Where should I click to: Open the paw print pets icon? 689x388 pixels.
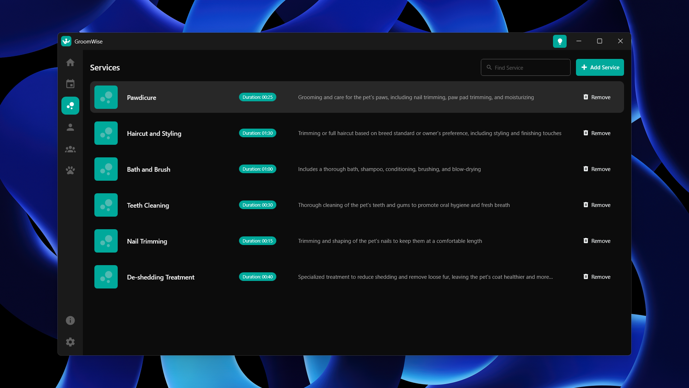coord(70,170)
